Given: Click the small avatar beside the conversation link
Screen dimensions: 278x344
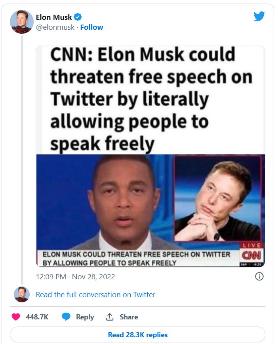Looking at the screenshot, I should coord(21,294).
